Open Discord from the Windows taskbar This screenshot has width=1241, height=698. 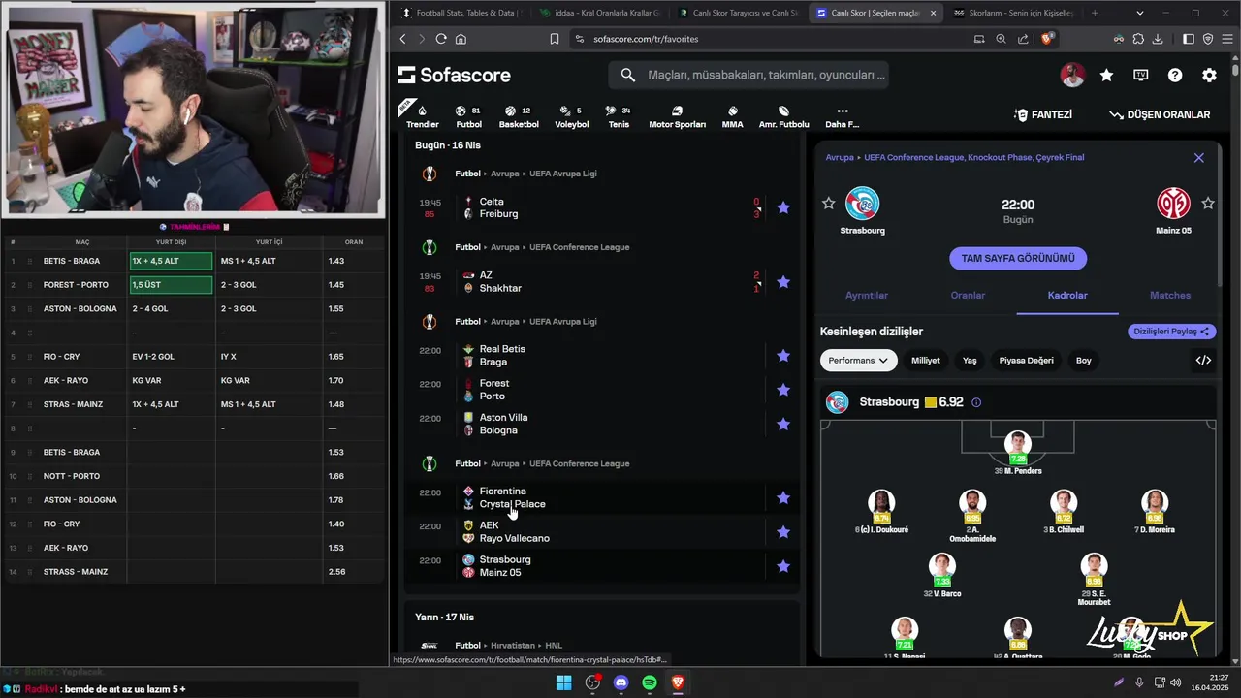pyautogui.click(x=620, y=682)
